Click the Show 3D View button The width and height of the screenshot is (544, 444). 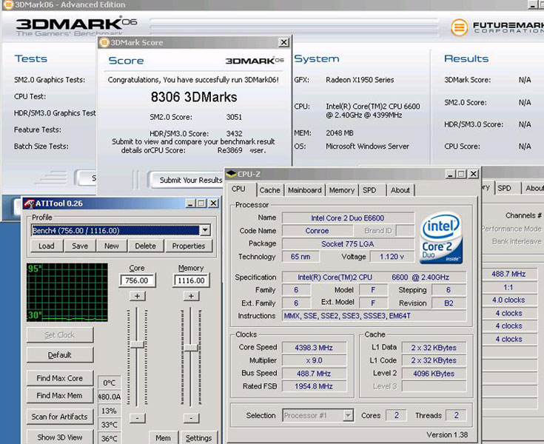coord(60,437)
